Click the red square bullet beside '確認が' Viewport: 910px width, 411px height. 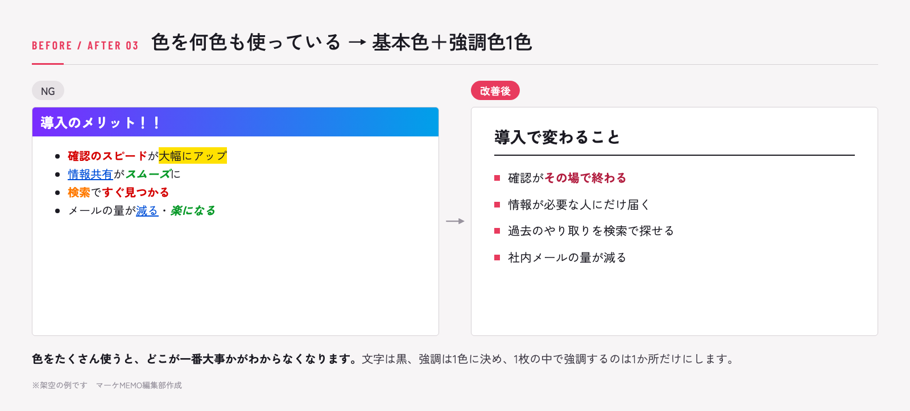[x=497, y=178]
